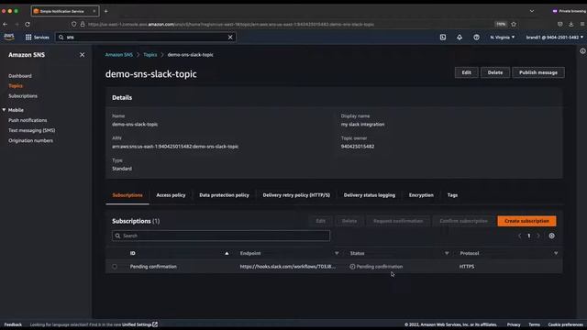The height and width of the screenshot is (330, 587).
Task: Click the topic ARN value
Action: coord(175,147)
